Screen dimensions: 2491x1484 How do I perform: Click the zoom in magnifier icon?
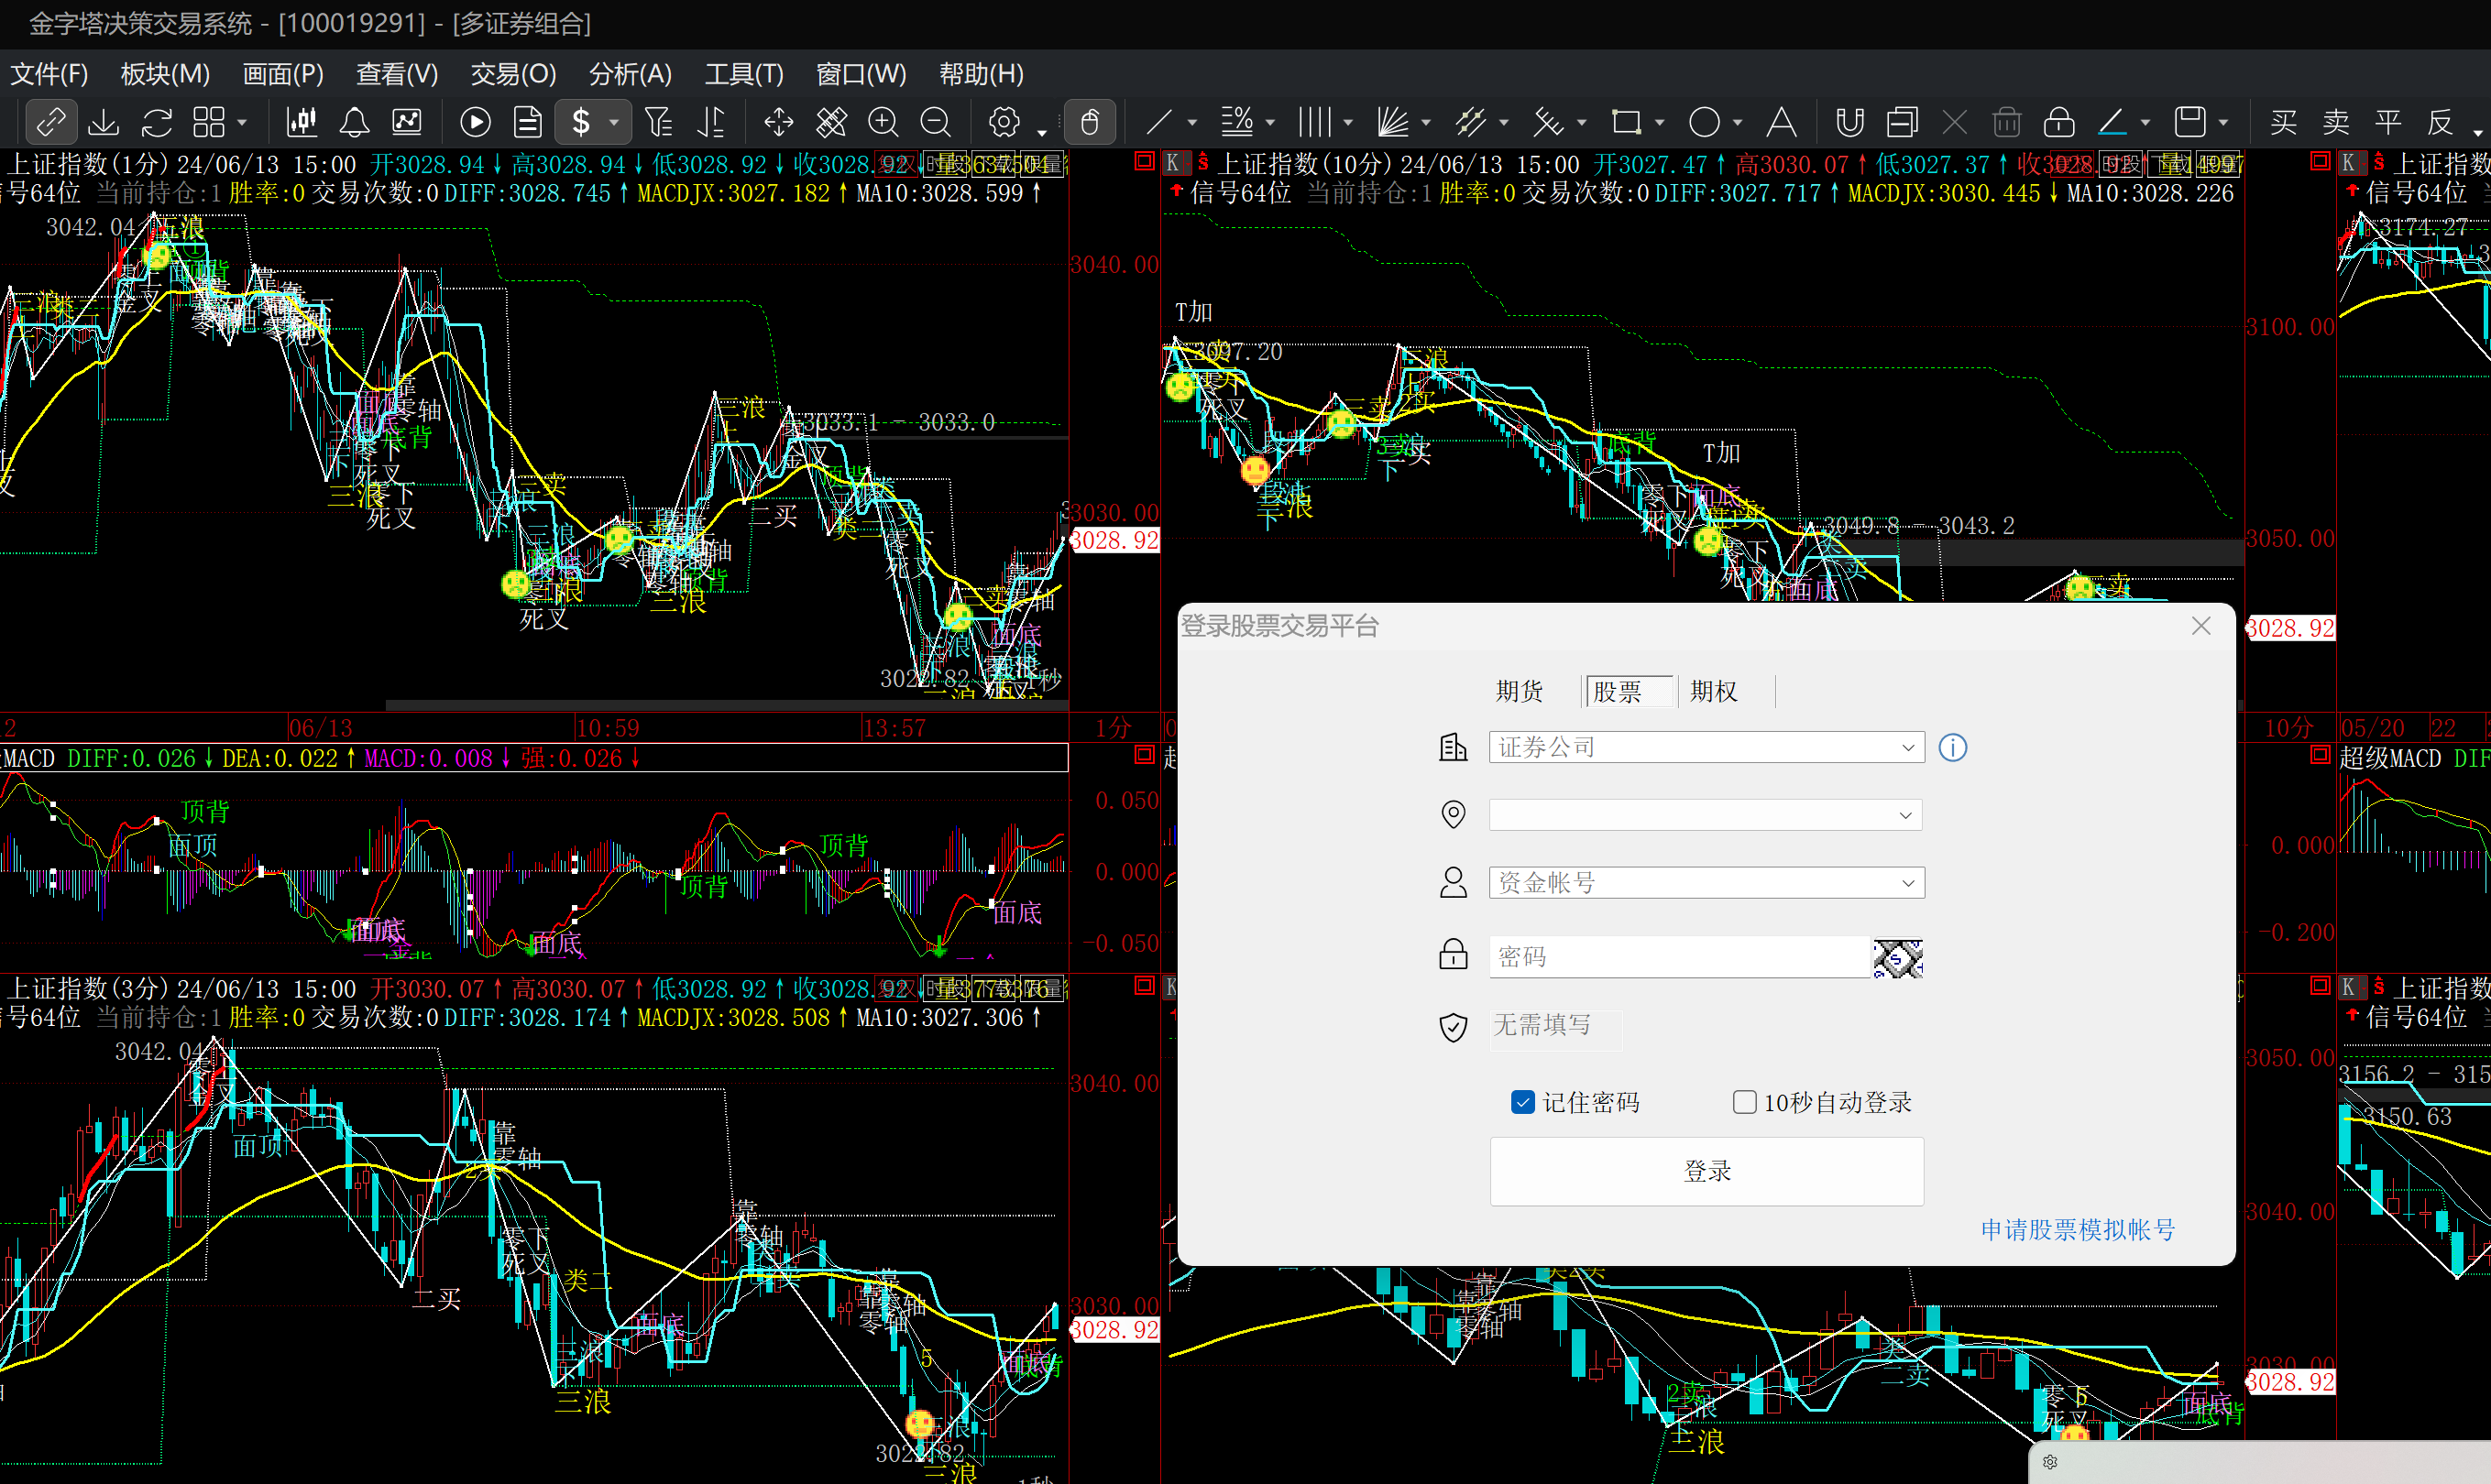click(883, 122)
